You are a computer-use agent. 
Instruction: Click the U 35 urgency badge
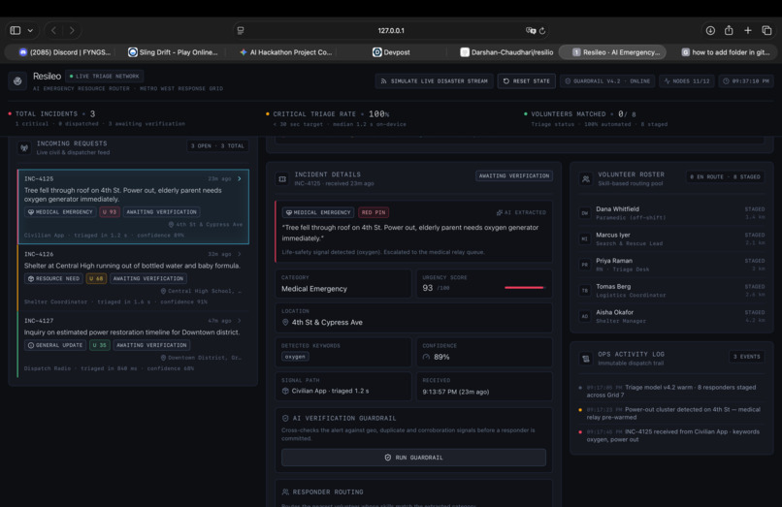[x=100, y=345]
